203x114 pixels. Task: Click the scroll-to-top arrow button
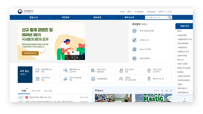185,100
